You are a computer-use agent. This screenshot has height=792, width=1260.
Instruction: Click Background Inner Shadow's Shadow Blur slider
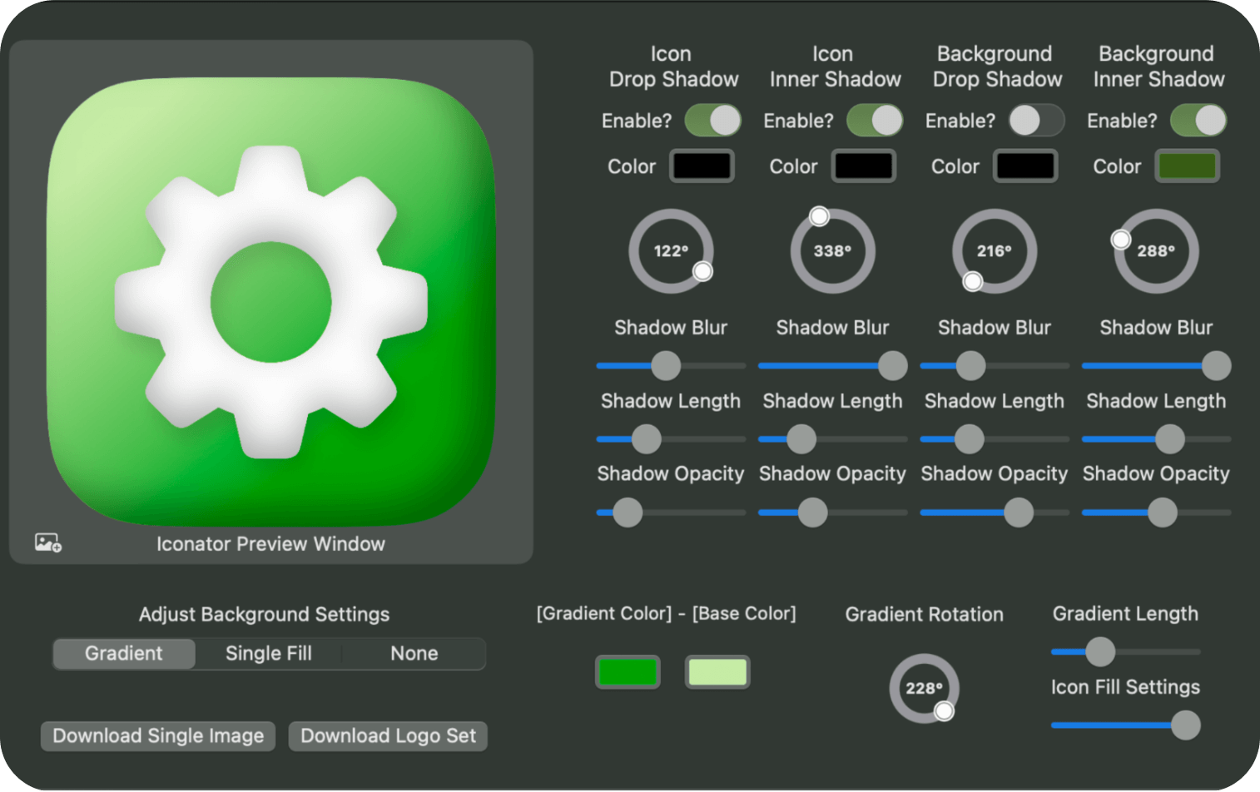tap(1156, 366)
